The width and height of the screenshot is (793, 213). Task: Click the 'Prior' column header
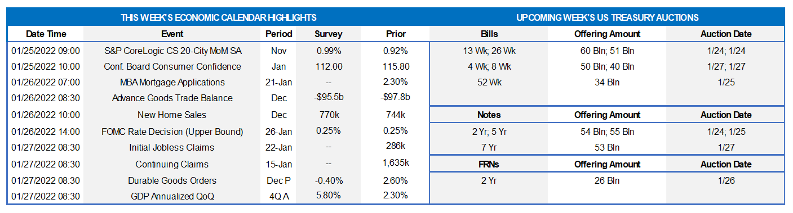395,34
